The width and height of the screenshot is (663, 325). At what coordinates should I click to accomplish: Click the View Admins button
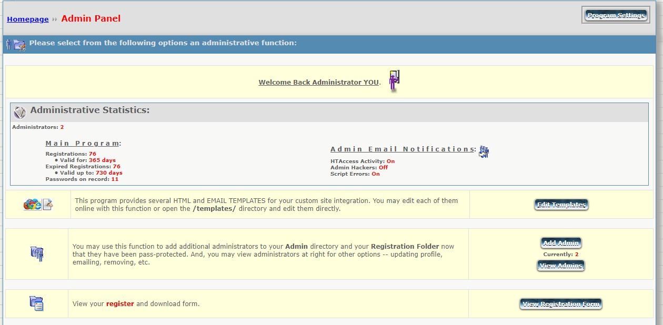(561, 266)
